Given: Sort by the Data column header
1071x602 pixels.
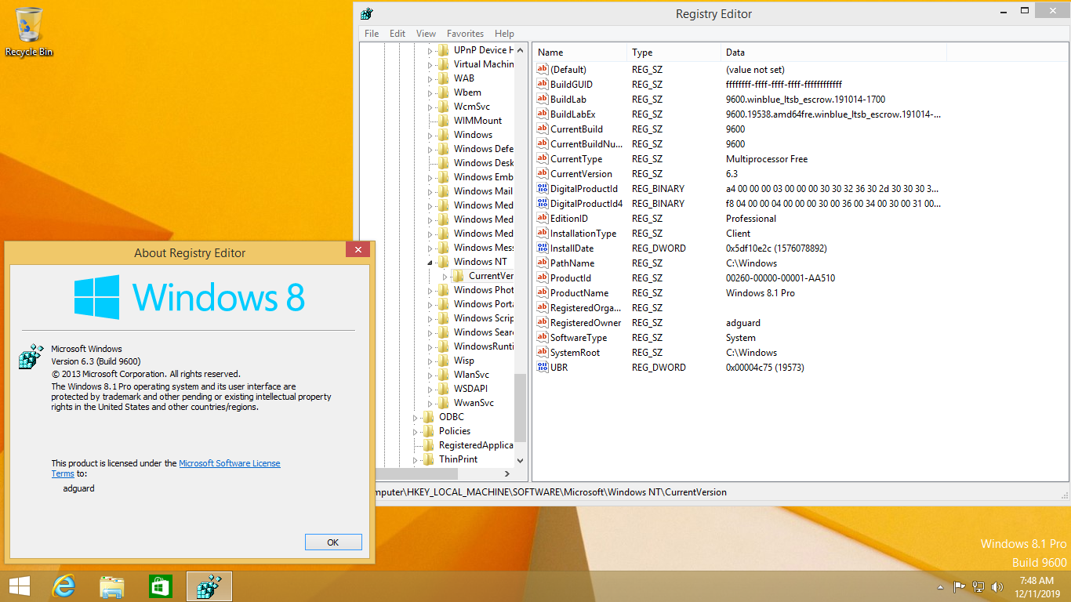Looking at the screenshot, I should point(833,53).
